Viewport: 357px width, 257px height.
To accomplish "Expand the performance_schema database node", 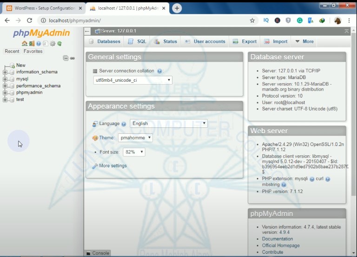I will point(5,86).
